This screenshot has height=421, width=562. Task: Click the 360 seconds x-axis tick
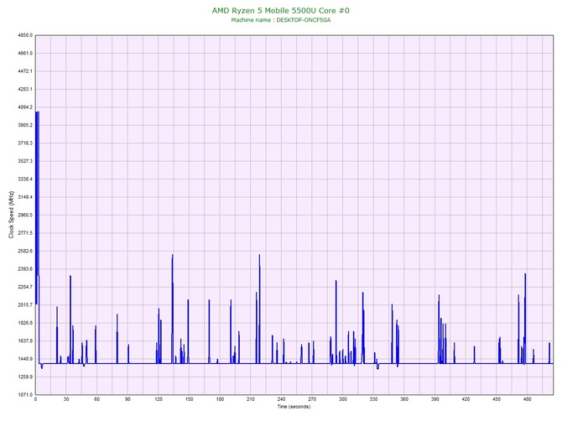404,399
